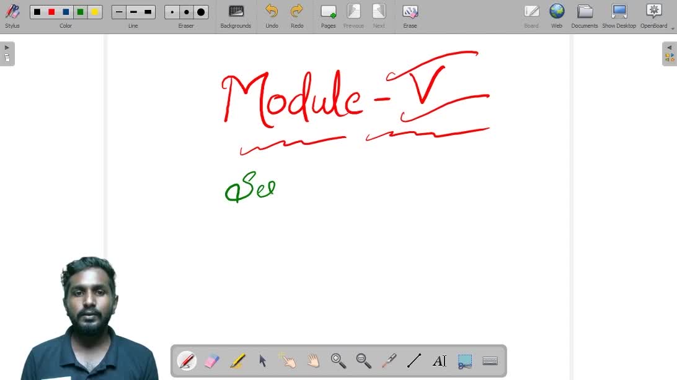
Task: Switch to Web mode
Action: (557, 15)
